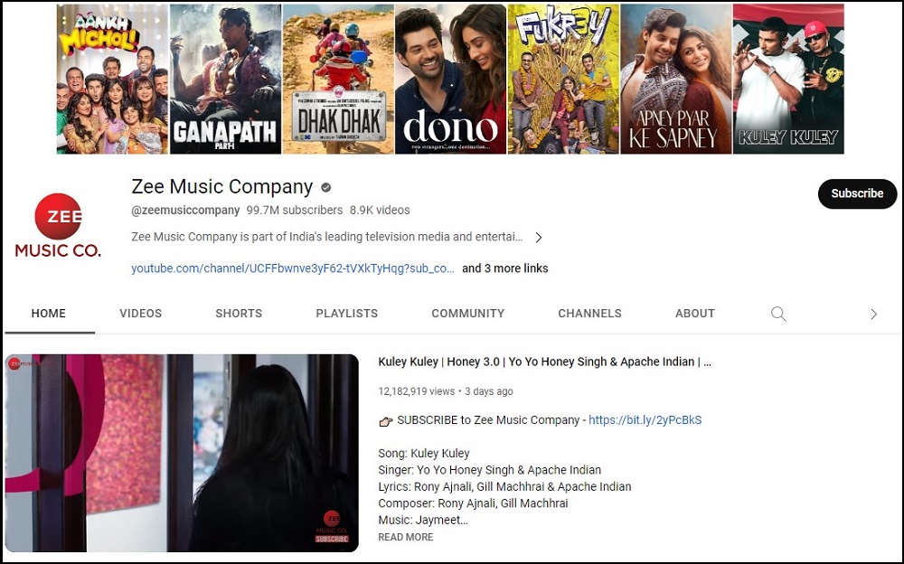Click the Dono banner poster
This screenshot has width=904, height=564.
(x=450, y=79)
